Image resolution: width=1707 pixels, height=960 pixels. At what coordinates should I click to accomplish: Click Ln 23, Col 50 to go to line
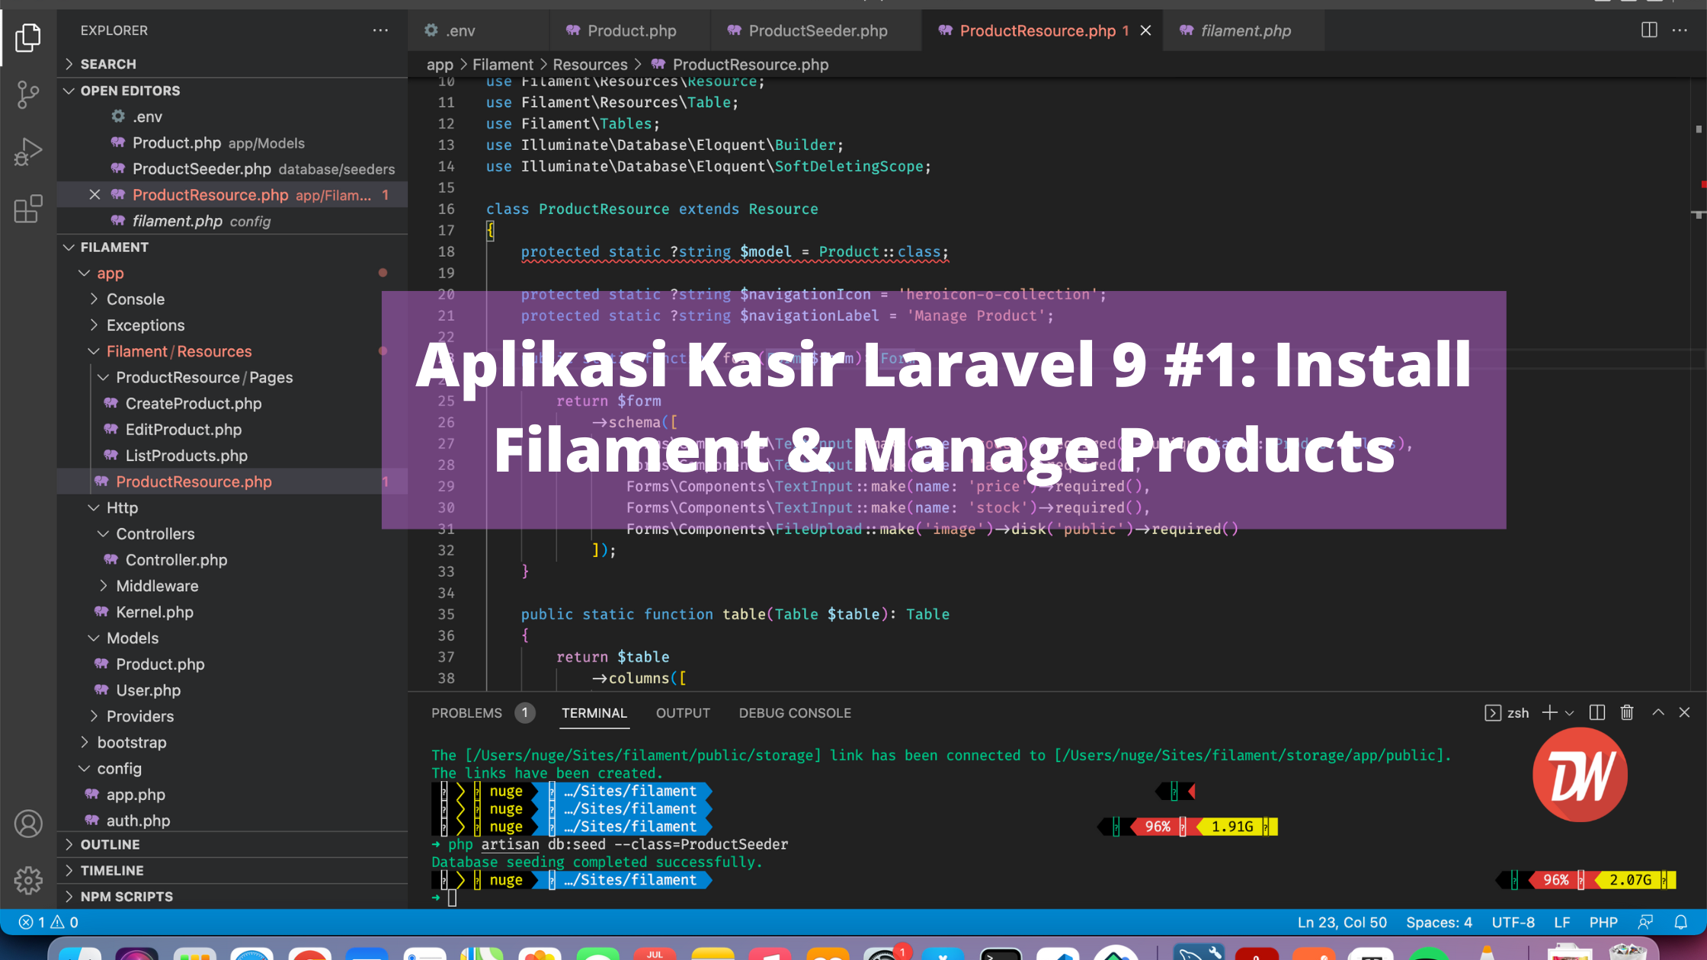1342,922
